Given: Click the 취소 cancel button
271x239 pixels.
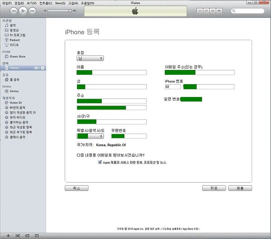Looking at the screenshot, I should (76, 188).
